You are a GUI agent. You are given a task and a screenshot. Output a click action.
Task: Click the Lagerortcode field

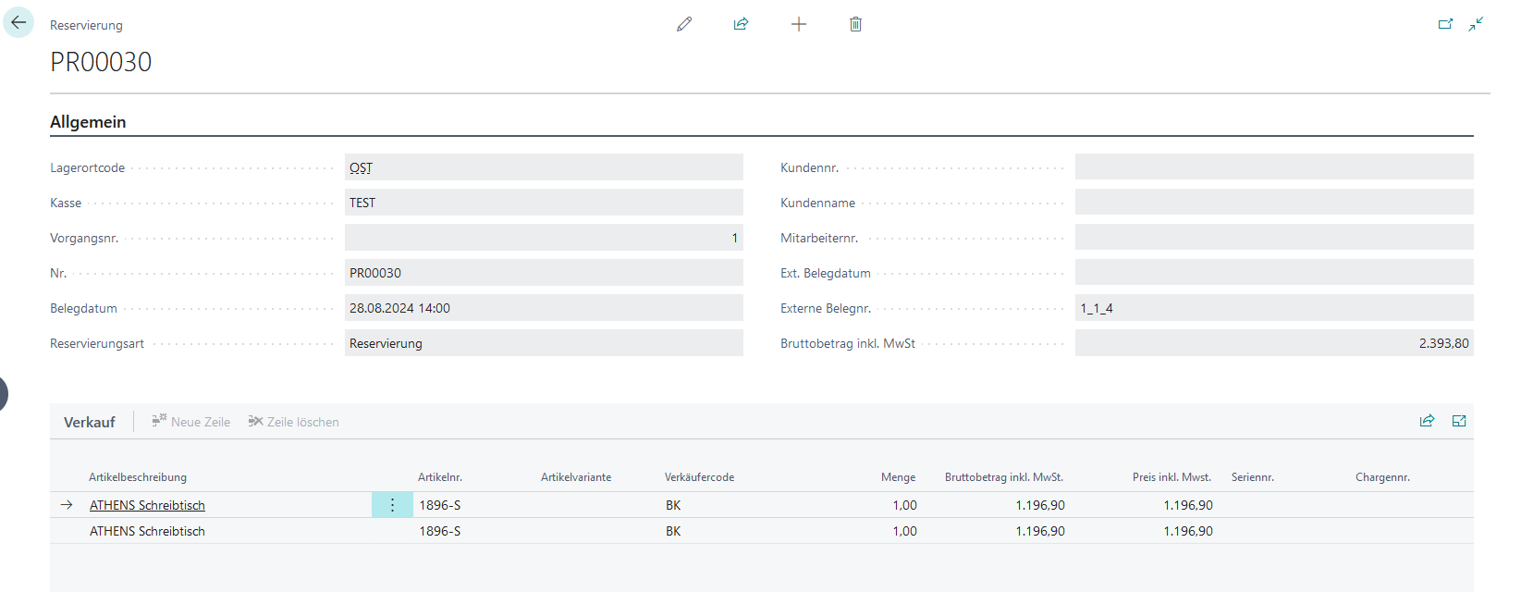(x=543, y=167)
